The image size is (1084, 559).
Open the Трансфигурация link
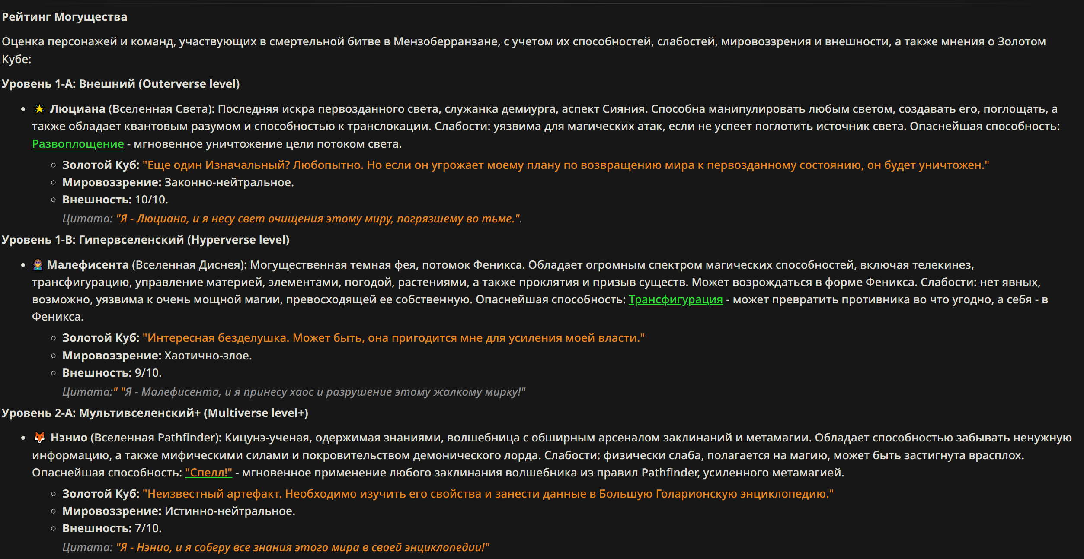point(675,299)
